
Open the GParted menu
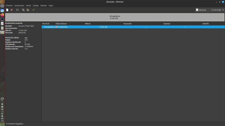click(x=9, y=5)
